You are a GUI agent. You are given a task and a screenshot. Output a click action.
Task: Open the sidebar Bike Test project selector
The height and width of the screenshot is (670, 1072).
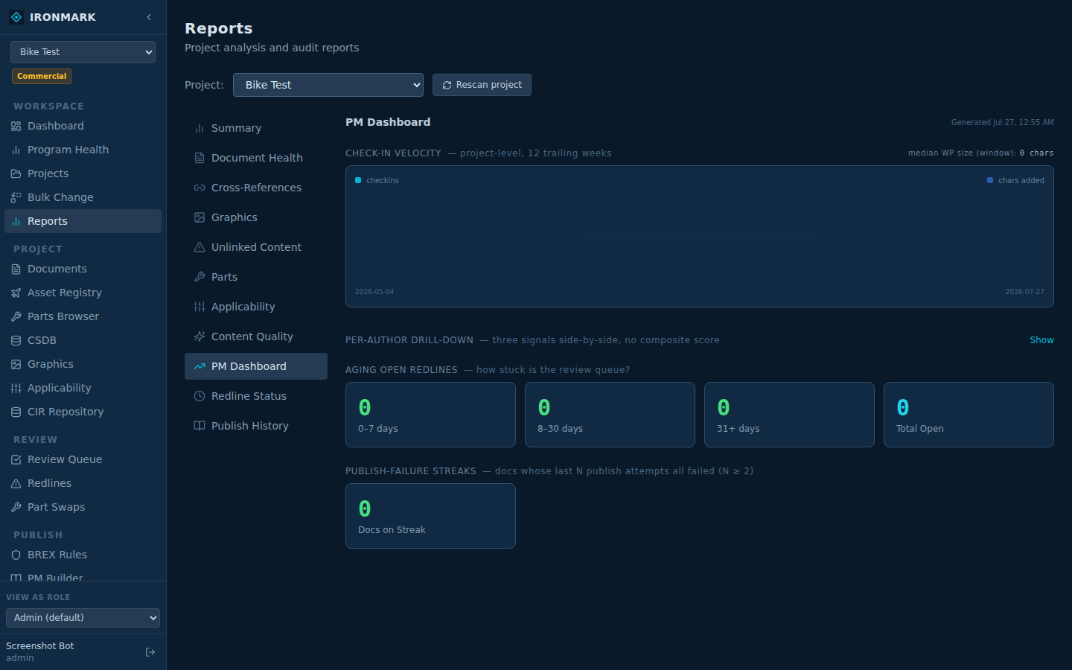(83, 52)
